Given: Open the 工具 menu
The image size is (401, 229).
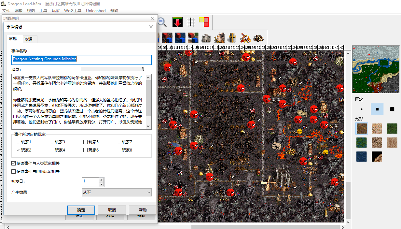Looking at the screenshot, I should coord(43,11).
